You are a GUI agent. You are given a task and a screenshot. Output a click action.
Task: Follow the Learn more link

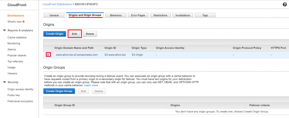pos(91,85)
